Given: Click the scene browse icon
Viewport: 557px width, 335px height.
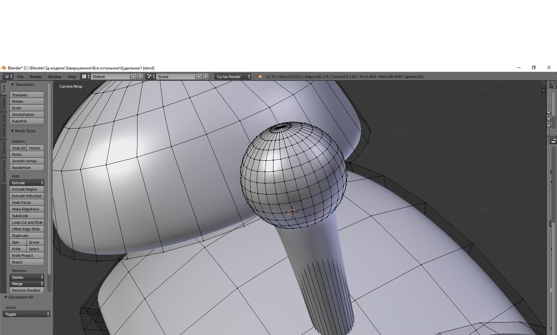Looking at the screenshot, I should pos(150,76).
